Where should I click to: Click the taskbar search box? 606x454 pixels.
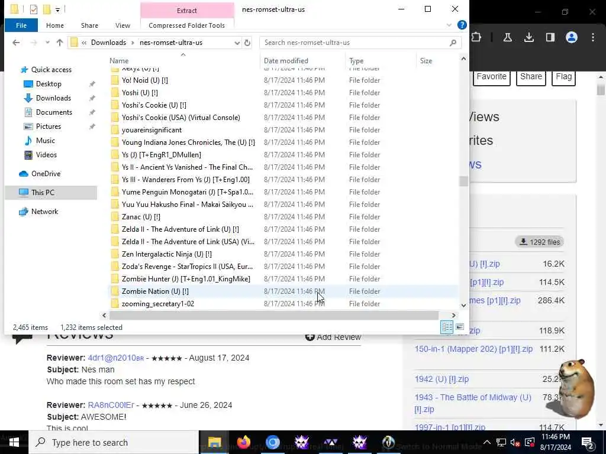114,442
